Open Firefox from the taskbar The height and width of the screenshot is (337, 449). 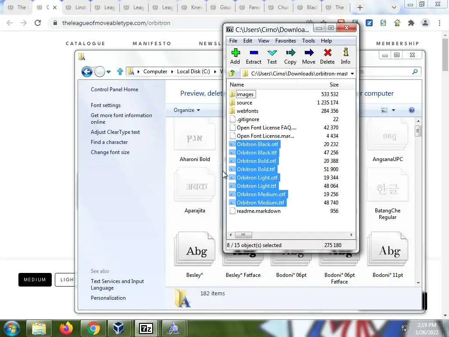(66, 328)
